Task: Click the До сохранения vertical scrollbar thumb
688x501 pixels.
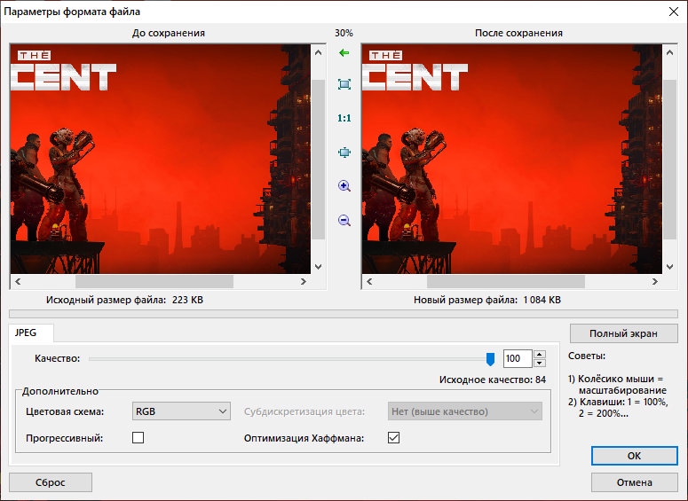Action: tap(318, 160)
